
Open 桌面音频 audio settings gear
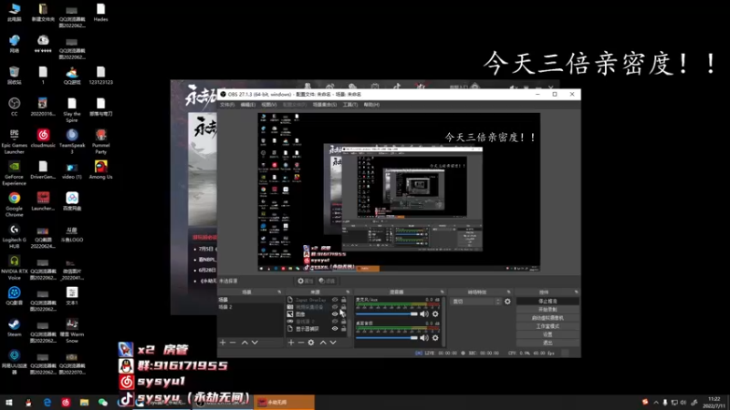435,338
